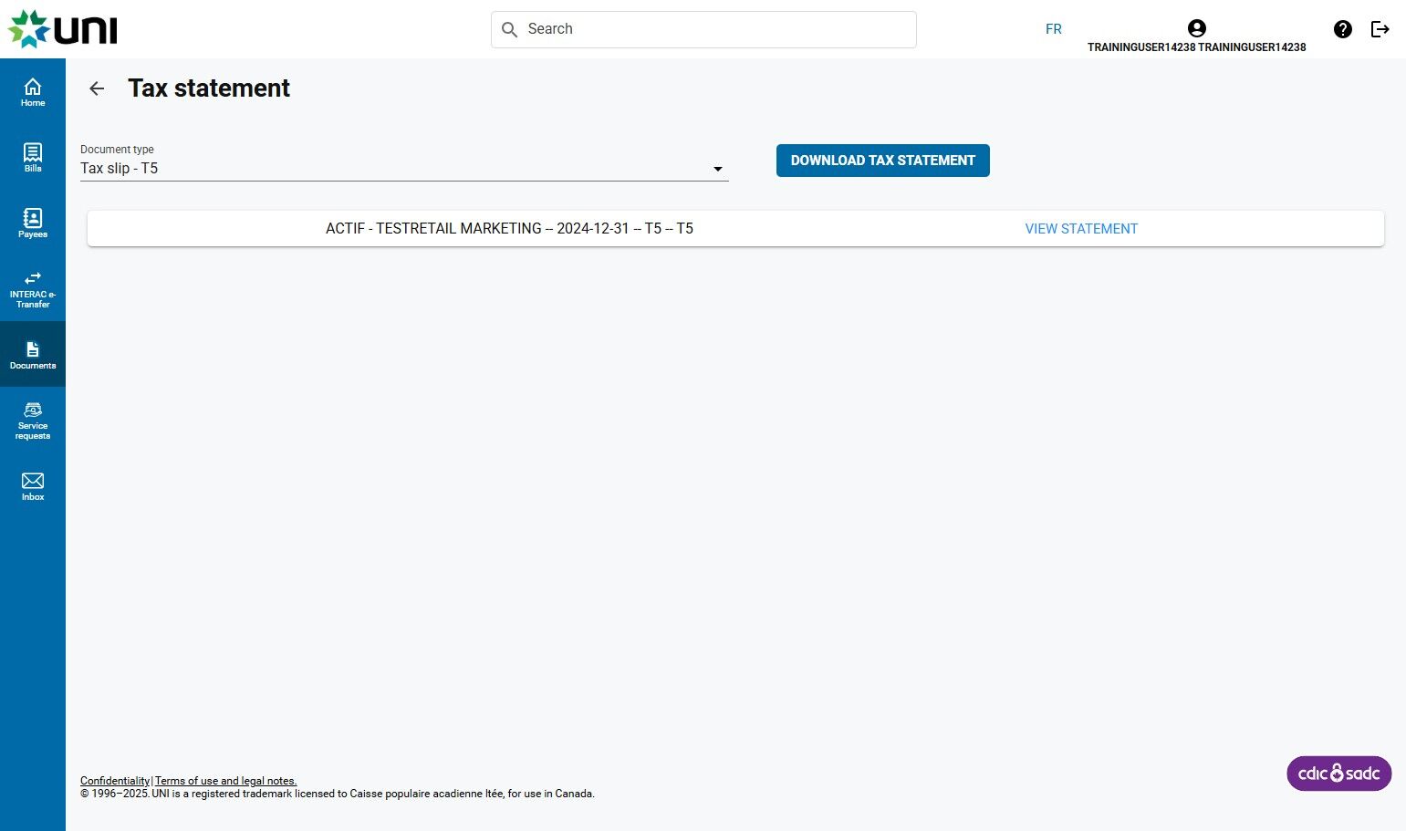Open Terms of use and legal notes
The width and height of the screenshot is (1406, 831).
click(226, 781)
